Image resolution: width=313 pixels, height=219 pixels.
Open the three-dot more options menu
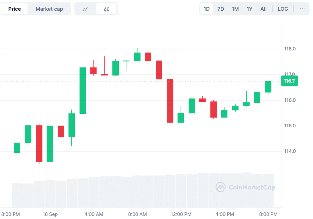302,9
